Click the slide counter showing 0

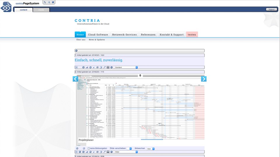point(140,76)
